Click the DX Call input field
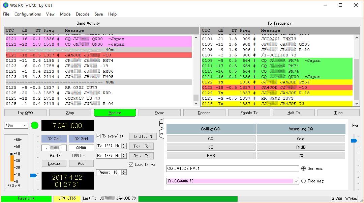 (54, 148)
